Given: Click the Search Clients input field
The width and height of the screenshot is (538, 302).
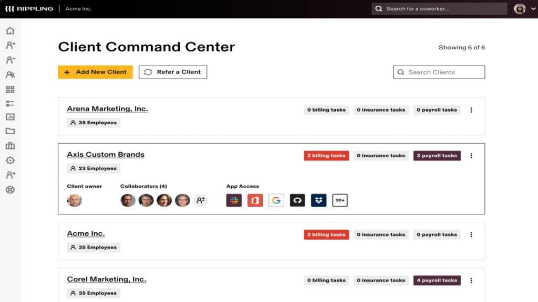Looking at the screenshot, I should (439, 72).
